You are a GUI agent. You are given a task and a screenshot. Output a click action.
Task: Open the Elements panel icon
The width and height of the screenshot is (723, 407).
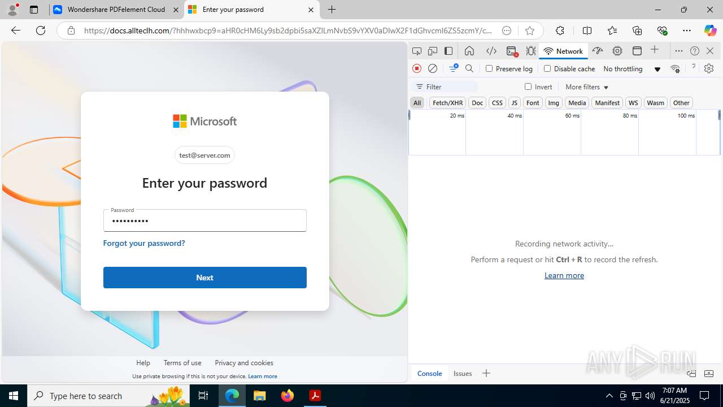[x=491, y=51]
